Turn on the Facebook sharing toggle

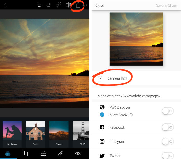pos(168,127)
